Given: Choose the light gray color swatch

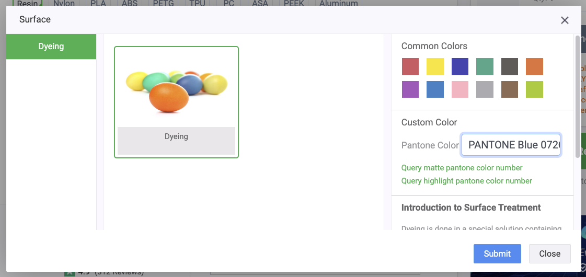Looking at the screenshot, I should 485,89.
